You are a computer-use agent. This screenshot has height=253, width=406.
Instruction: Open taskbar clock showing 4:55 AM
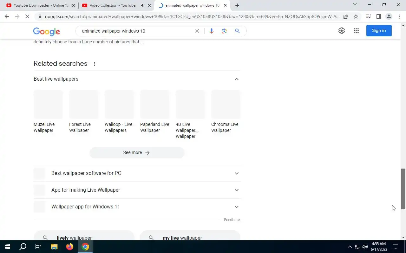pyautogui.click(x=379, y=247)
